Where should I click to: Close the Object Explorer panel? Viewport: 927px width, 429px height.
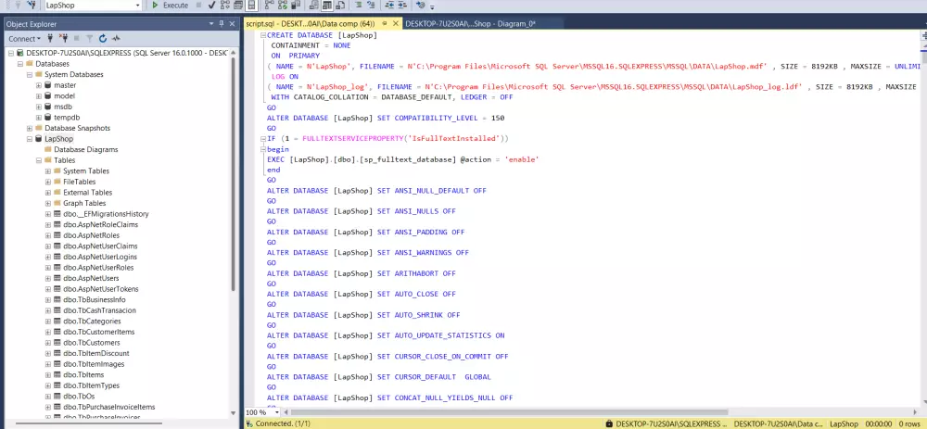pos(233,24)
